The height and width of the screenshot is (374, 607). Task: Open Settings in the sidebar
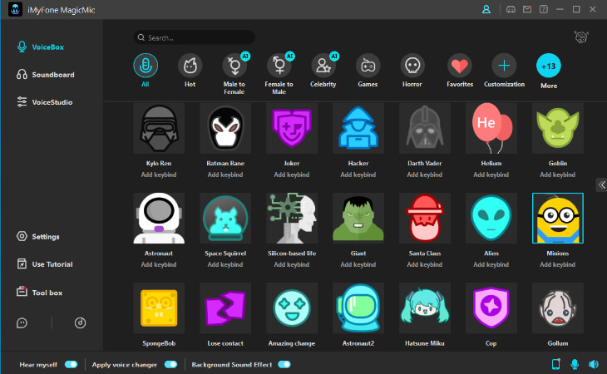[38, 237]
